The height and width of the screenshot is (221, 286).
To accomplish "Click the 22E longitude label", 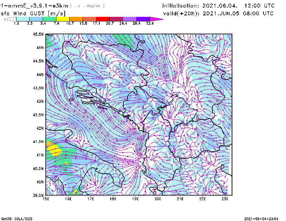I will (202, 199).
